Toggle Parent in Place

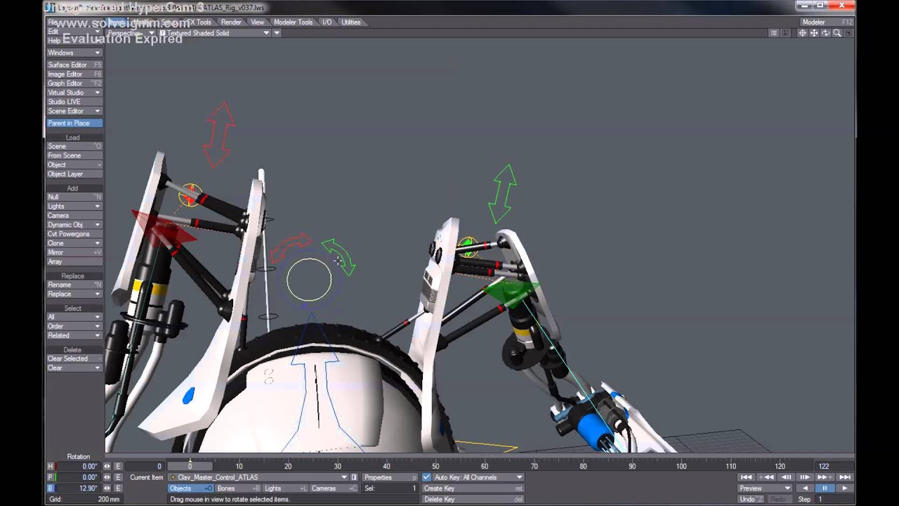(74, 123)
